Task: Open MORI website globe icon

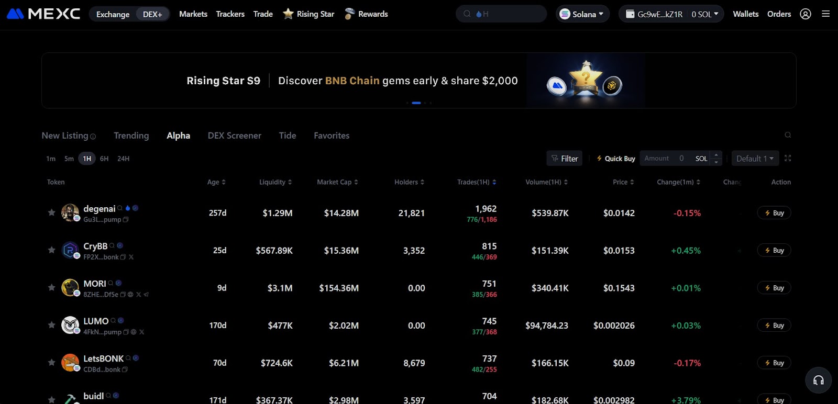Action: 130,295
